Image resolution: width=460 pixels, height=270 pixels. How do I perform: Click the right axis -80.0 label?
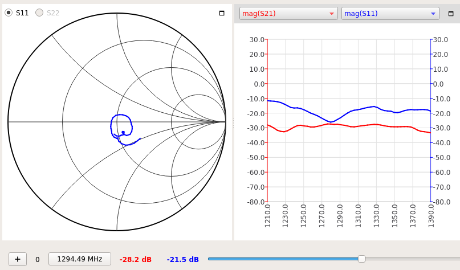[442, 202]
